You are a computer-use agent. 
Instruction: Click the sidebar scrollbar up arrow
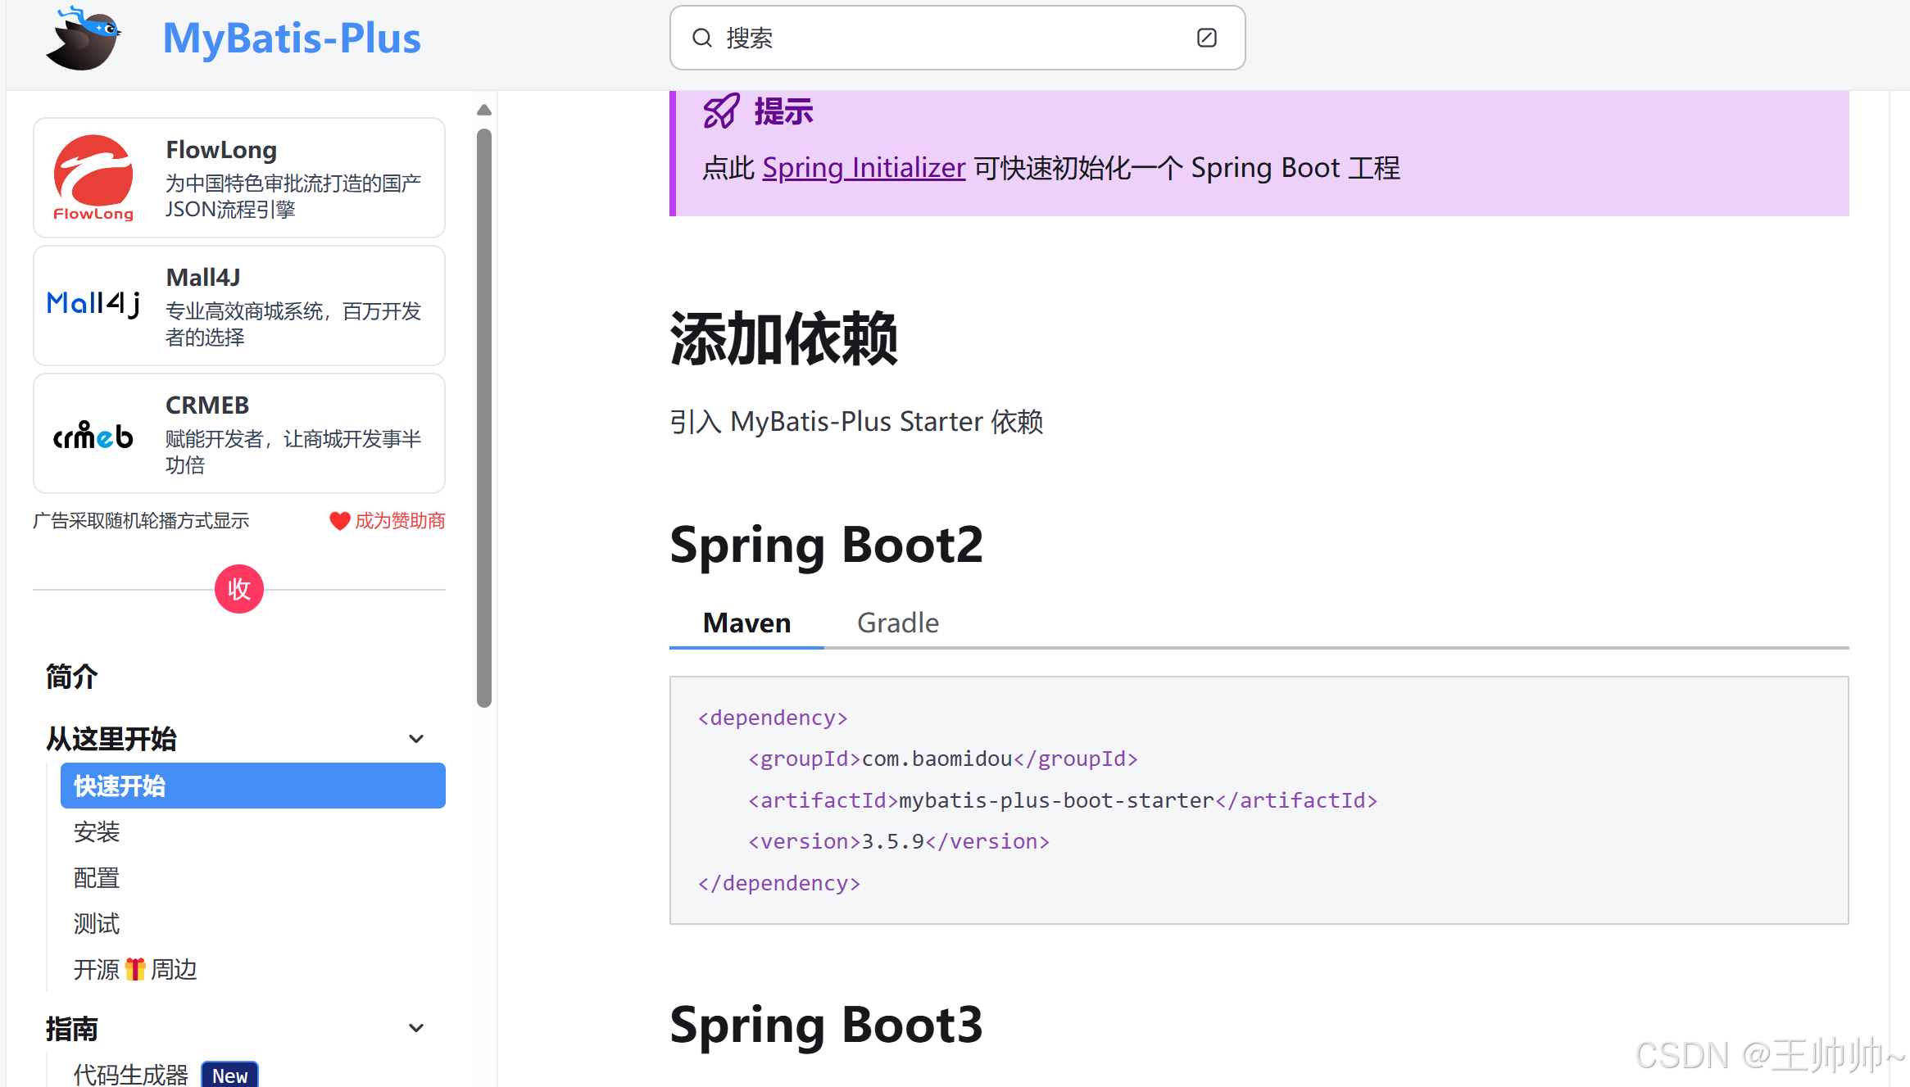pyautogui.click(x=484, y=110)
